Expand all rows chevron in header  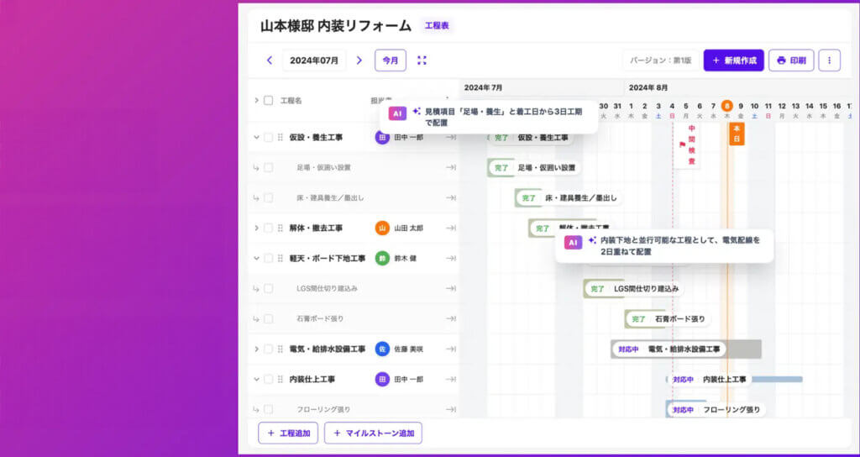(x=256, y=101)
